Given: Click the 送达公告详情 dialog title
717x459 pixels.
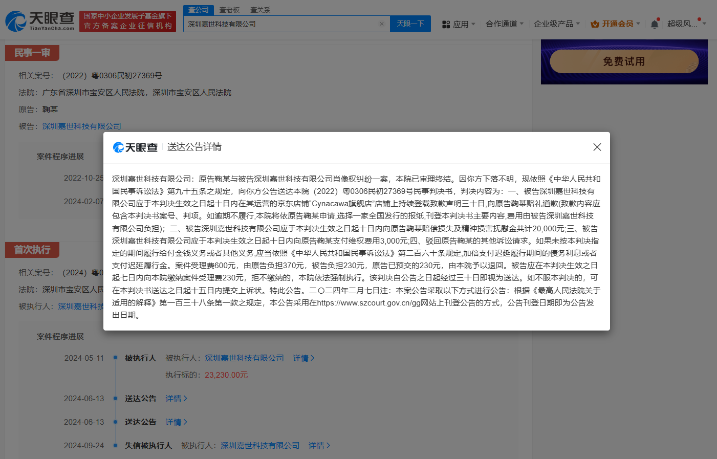Looking at the screenshot, I should [194, 147].
